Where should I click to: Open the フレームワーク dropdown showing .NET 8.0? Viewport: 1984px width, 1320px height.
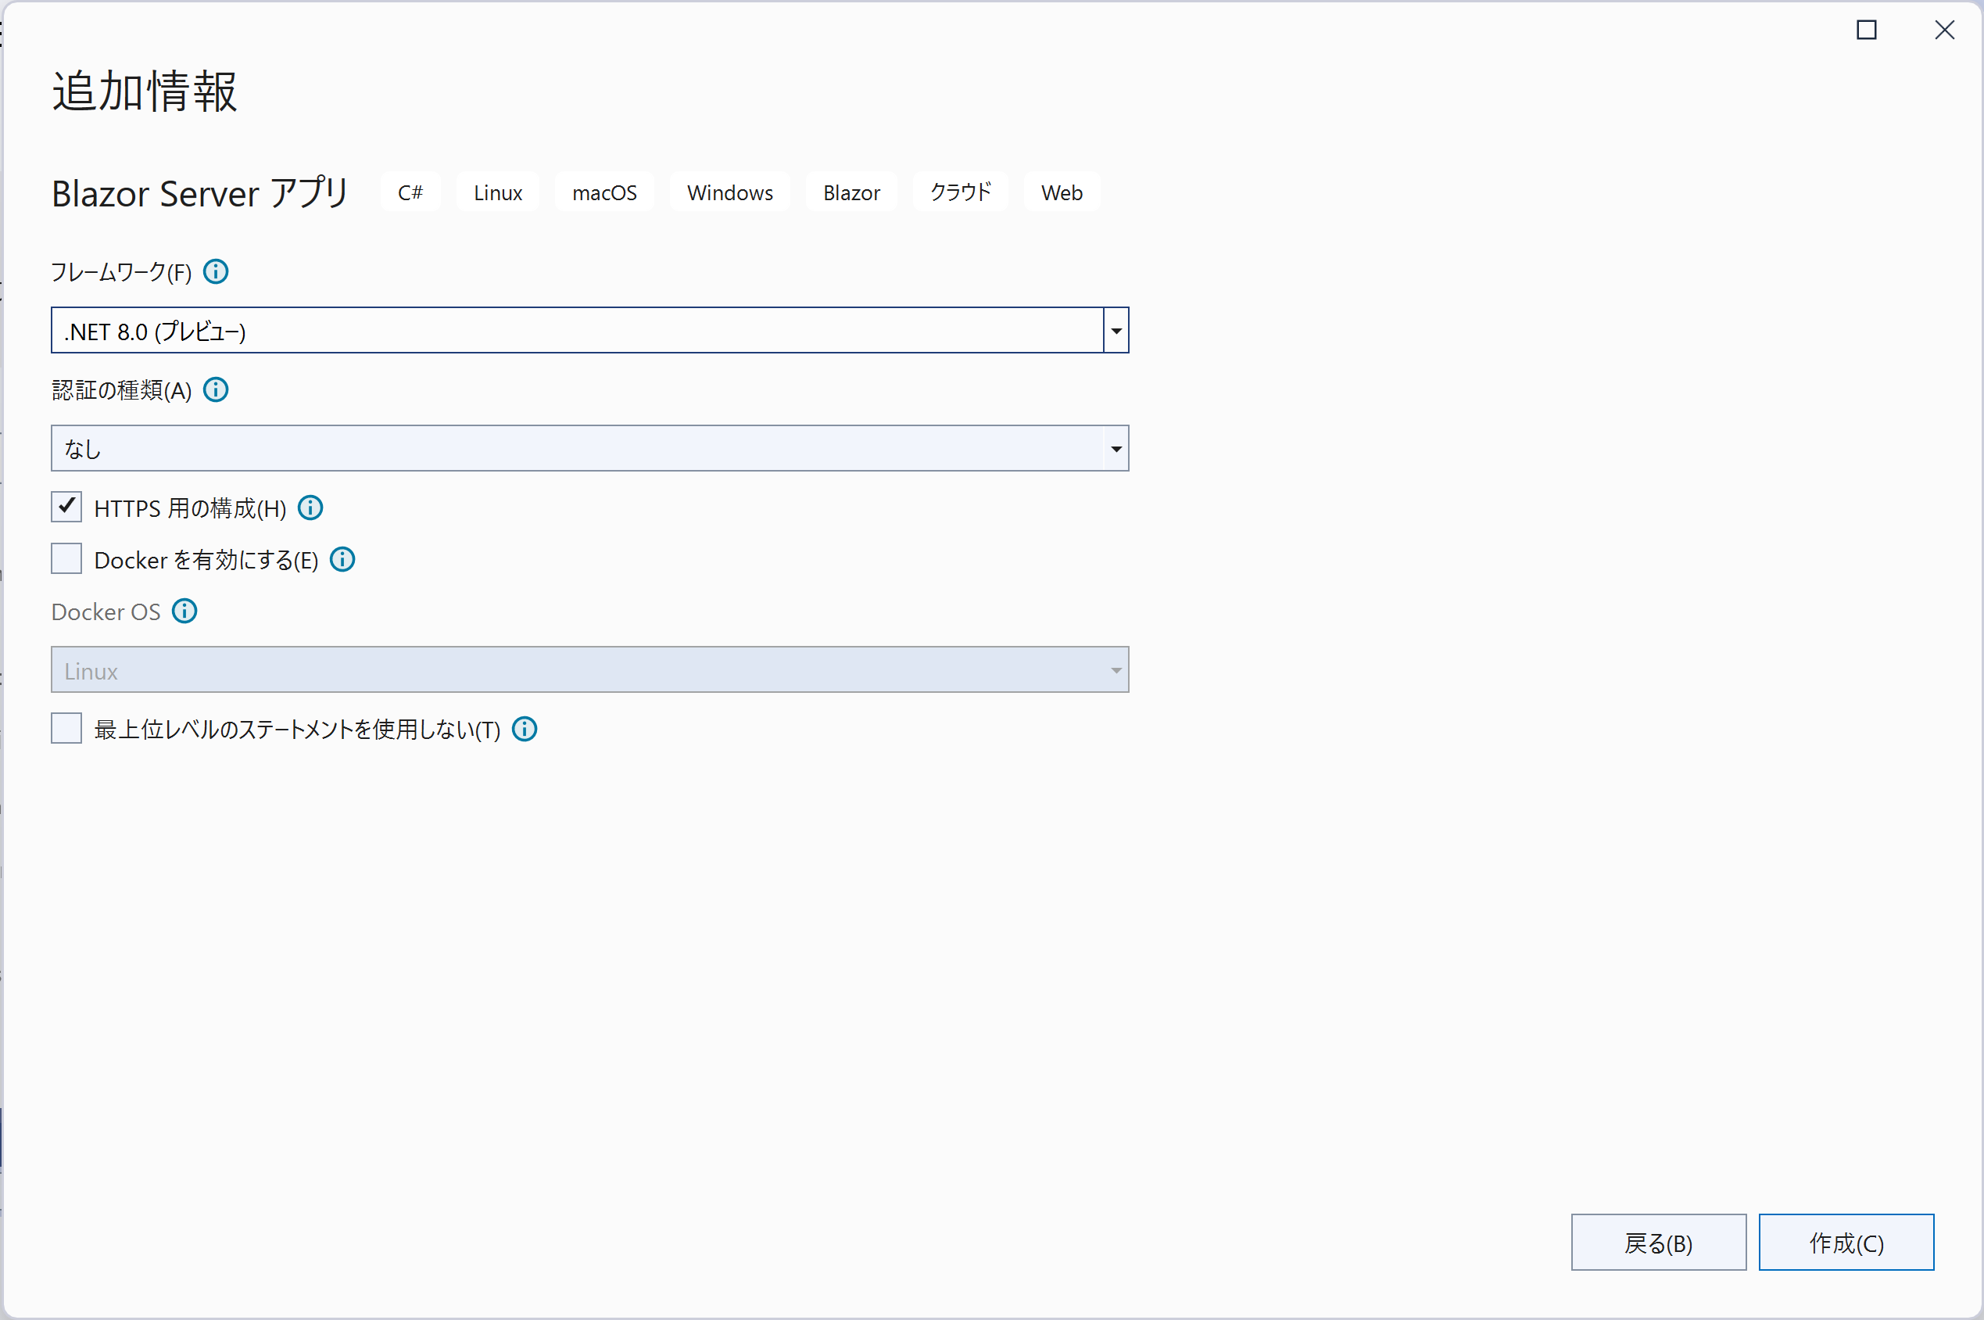pos(590,331)
